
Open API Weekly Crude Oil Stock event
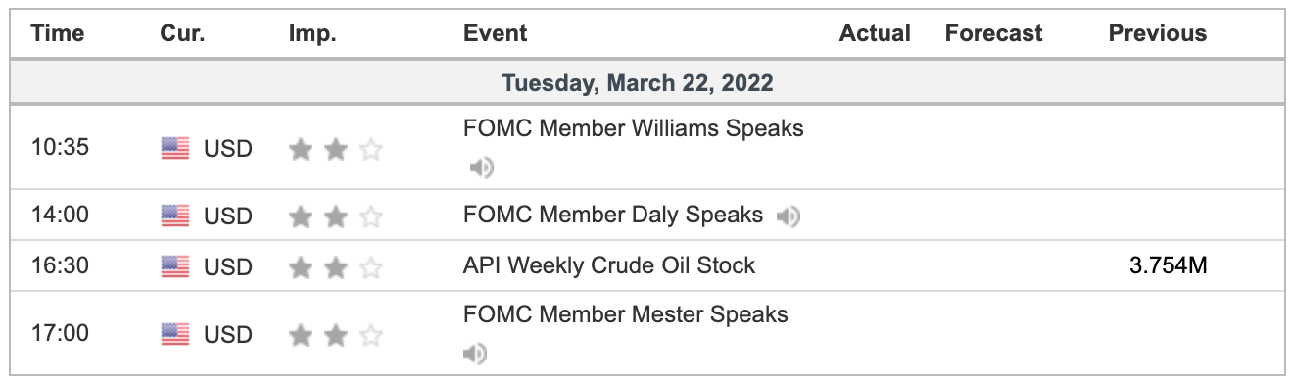tap(609, 265)
